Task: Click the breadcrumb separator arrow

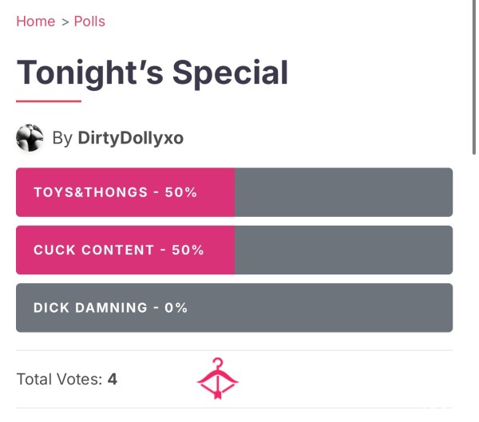Action: pos(65,22)
